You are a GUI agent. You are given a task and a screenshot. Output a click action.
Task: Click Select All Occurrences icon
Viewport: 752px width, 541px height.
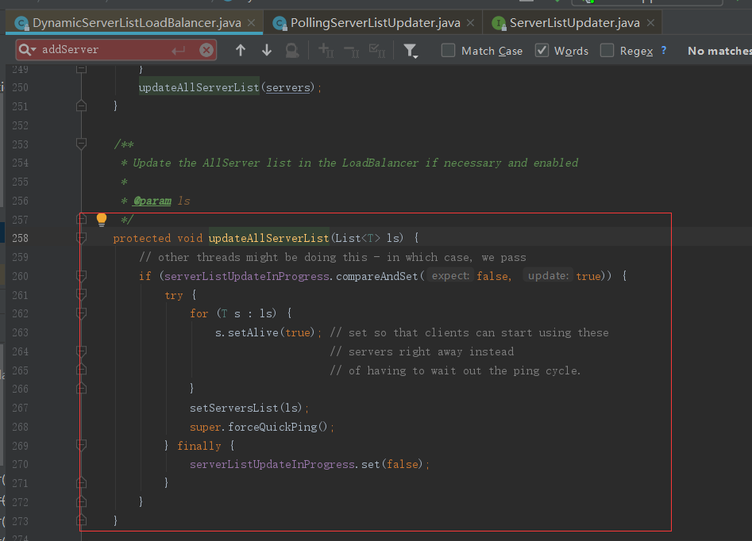(x=377, y=50)
